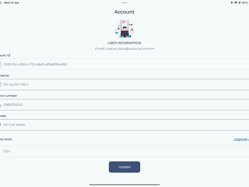Tap the icon beside VO QUOC HIEU
This screenshot has width=249, height=187.
click(1, 84)
